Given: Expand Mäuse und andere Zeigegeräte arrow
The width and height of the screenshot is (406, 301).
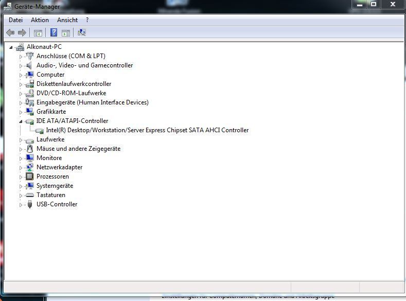Looking at the screenshot, I should coord(21,149).
